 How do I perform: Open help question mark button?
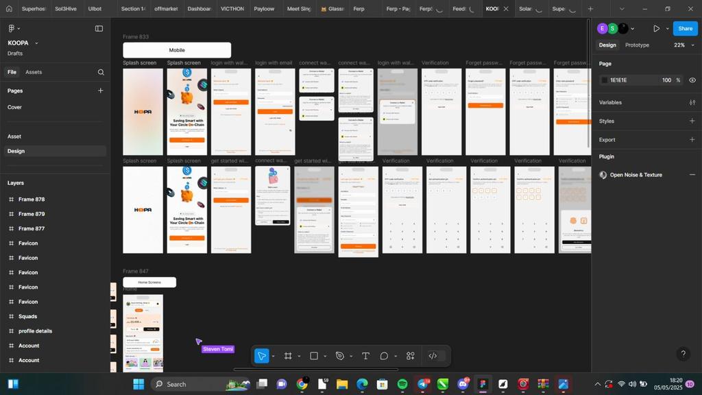click(683, 354)
